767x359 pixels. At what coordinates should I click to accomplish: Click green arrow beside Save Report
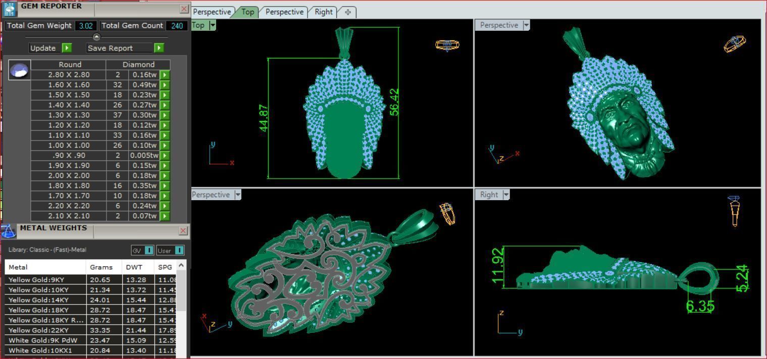[x=159, y=48]
